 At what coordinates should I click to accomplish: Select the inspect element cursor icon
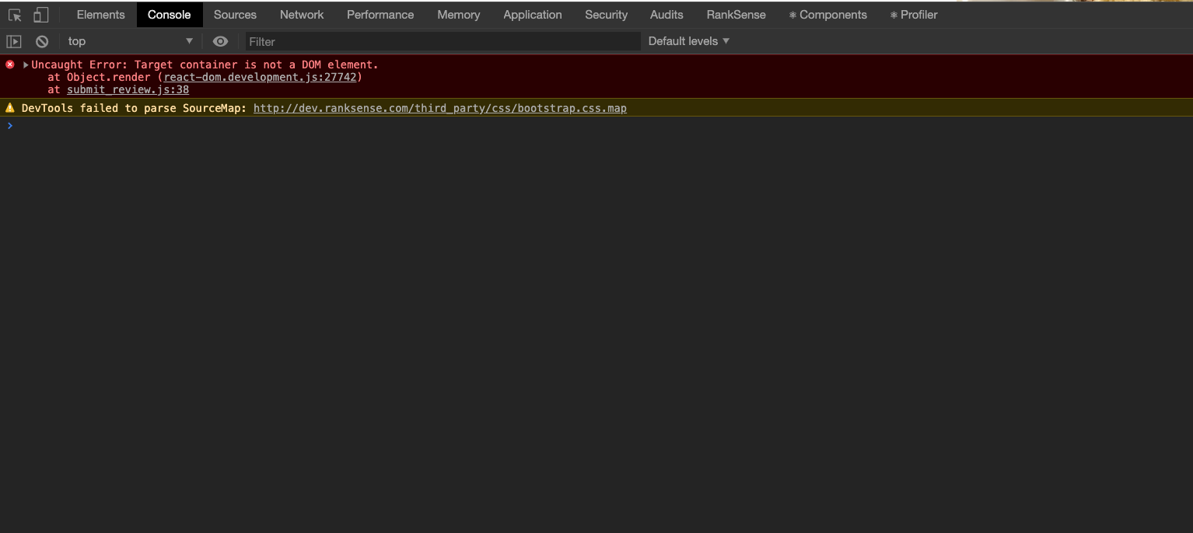(x=13, y=14)
